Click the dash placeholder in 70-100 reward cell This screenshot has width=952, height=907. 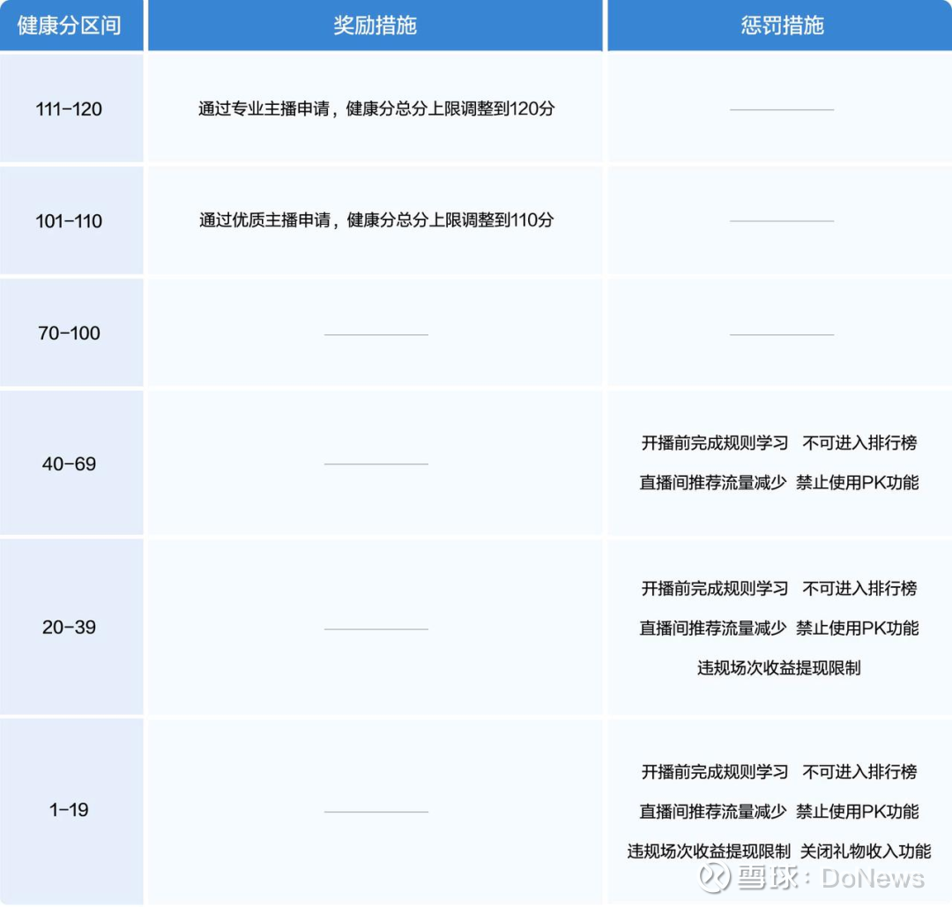pos(374,333)
